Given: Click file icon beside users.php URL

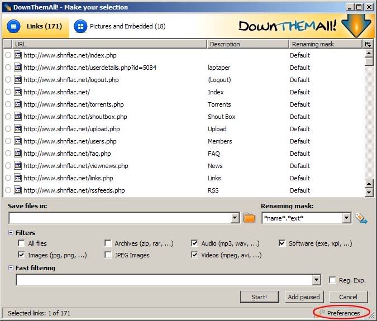Looking at the screenshot, I should coord(17,141).
